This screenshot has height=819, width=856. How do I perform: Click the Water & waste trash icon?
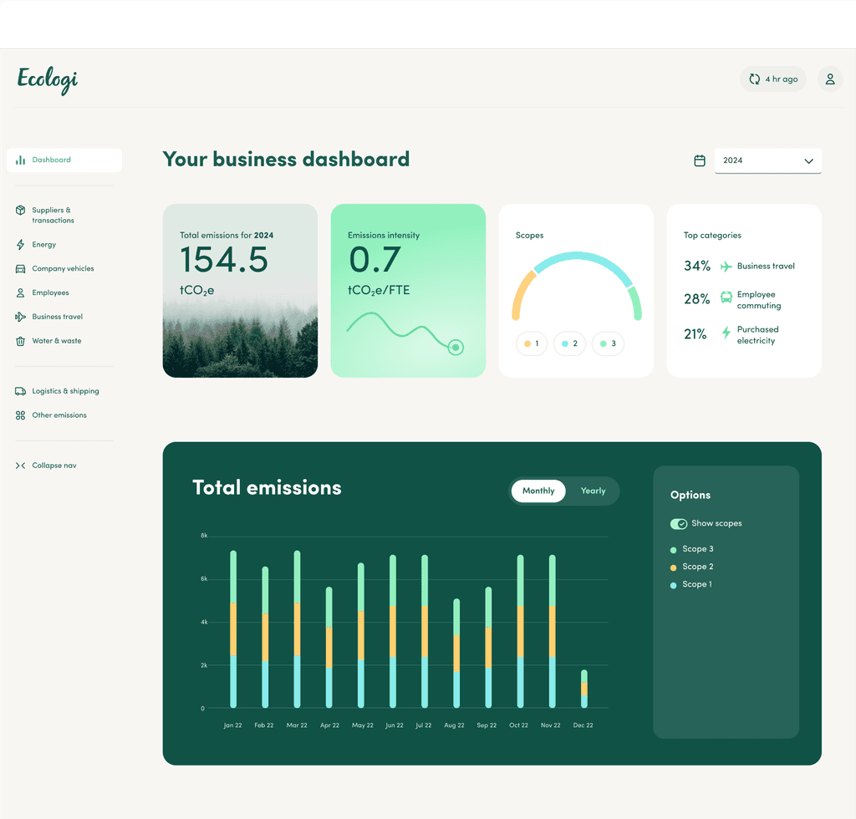pyautogui.click(x=18, y=341)
